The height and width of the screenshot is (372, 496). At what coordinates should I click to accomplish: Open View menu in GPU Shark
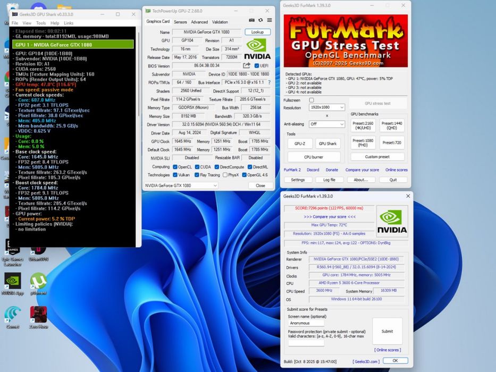coord(27,23)
